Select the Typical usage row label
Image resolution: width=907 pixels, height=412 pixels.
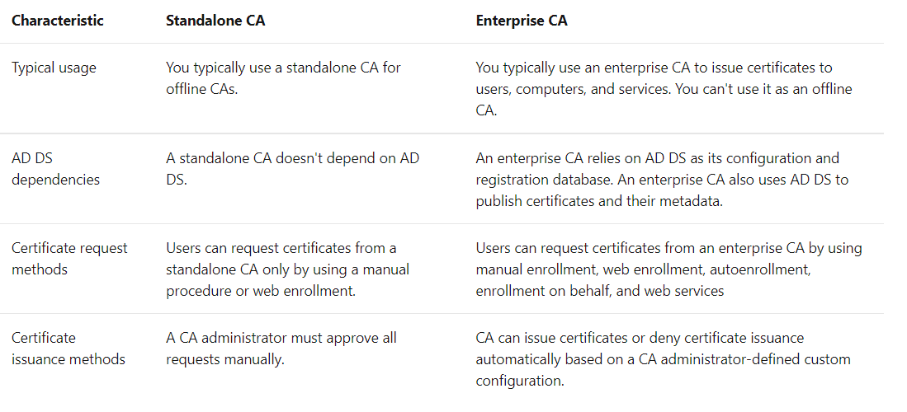click(x=54, y=68)
